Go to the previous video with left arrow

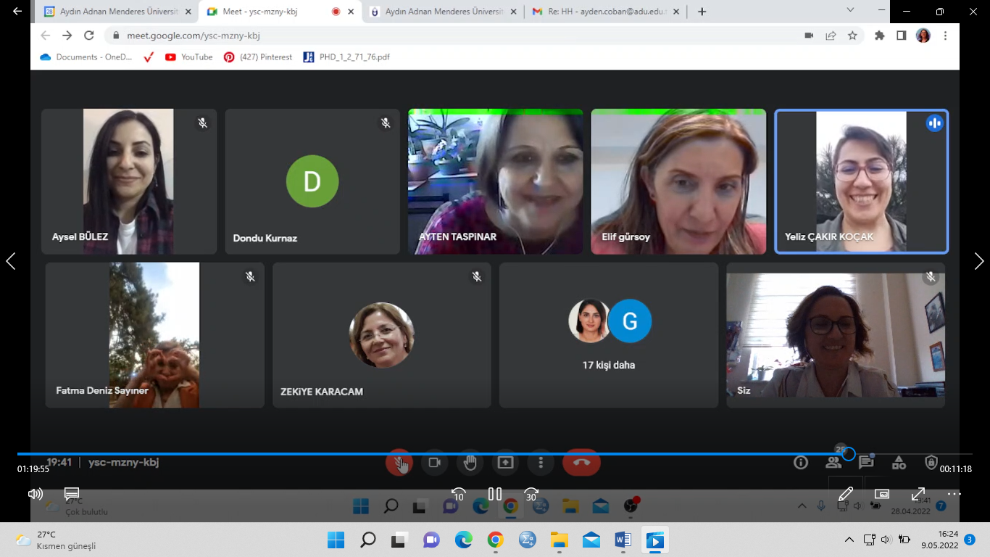[11, 261]
